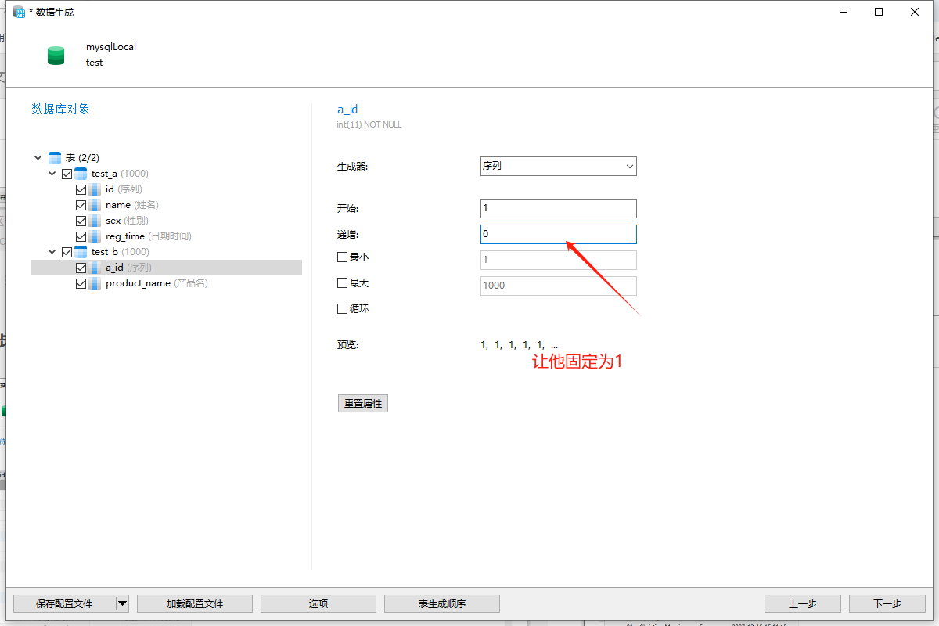Open the arrow next to 保存配置文件

122,603
